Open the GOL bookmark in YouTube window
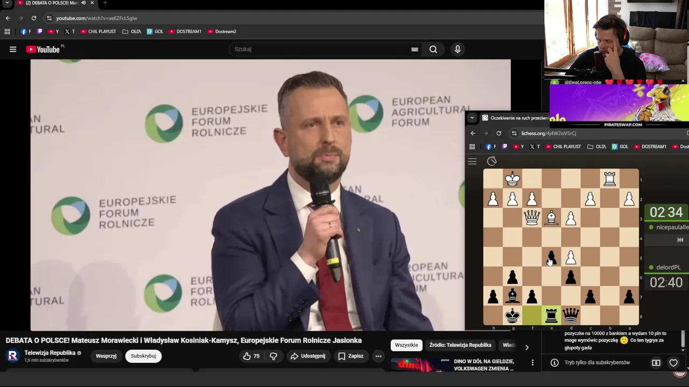 (x=155, y=32)
